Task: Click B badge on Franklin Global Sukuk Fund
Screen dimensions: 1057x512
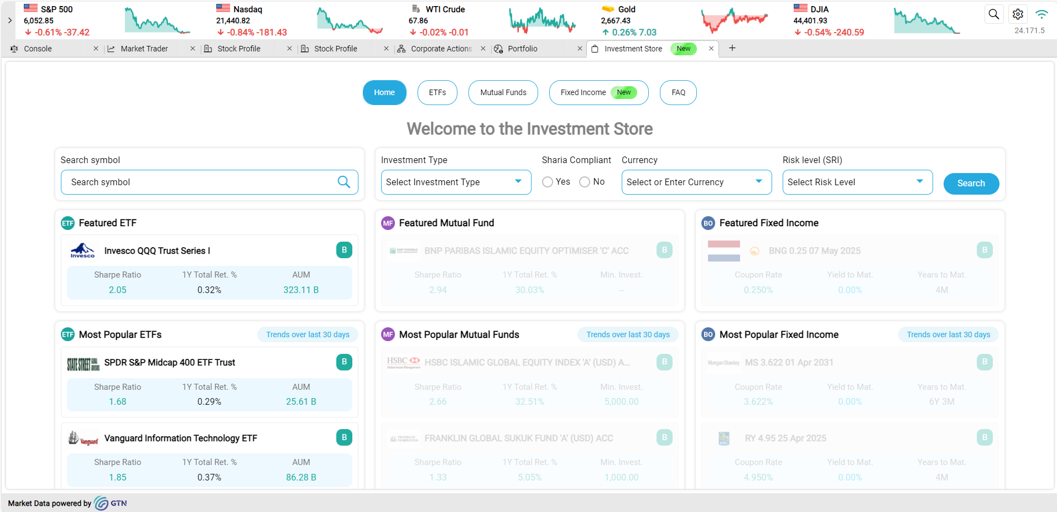Action: coord(664,437)
